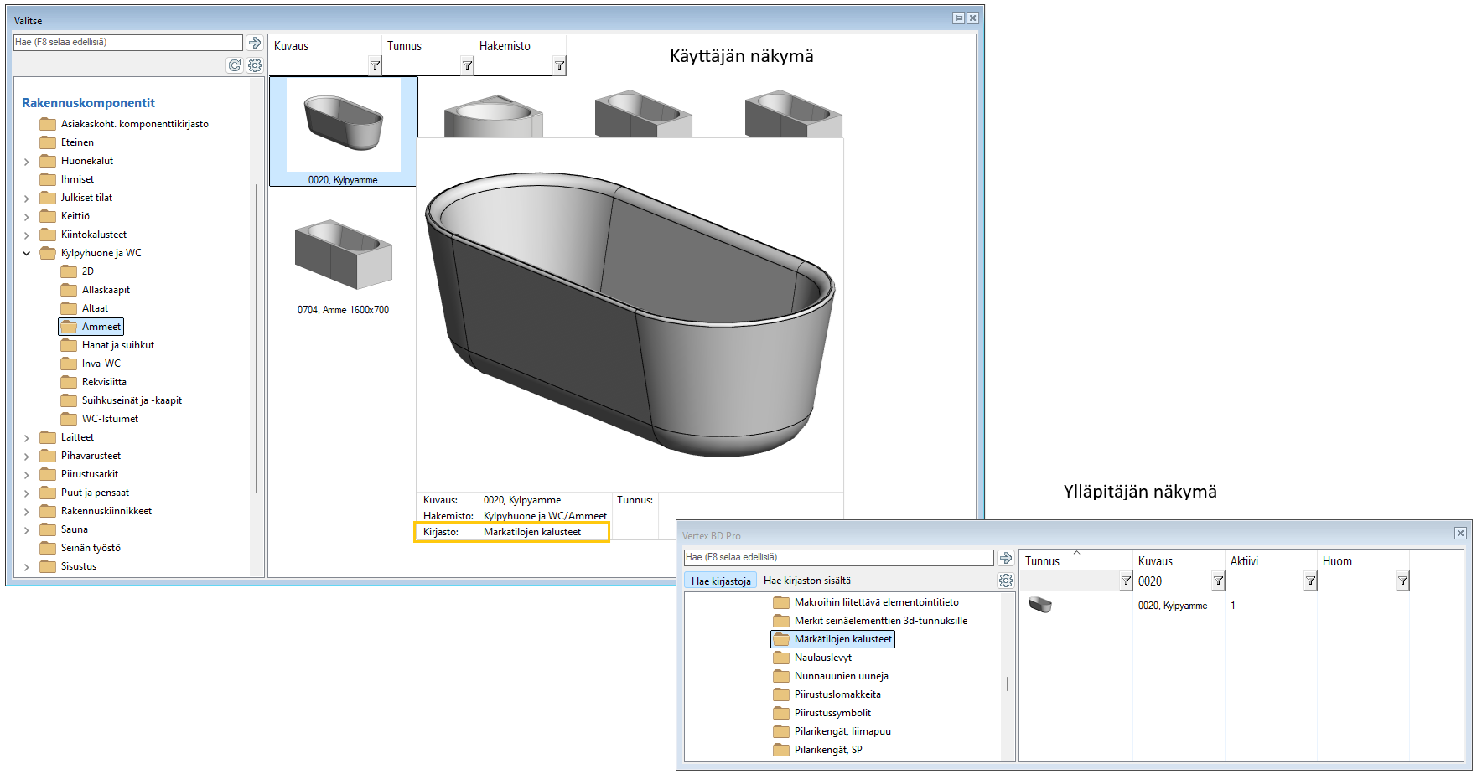1477x774 pixels.
Task: Click filter icon under Kuvaus column in Valitse
Action: (x=375, y=65)
